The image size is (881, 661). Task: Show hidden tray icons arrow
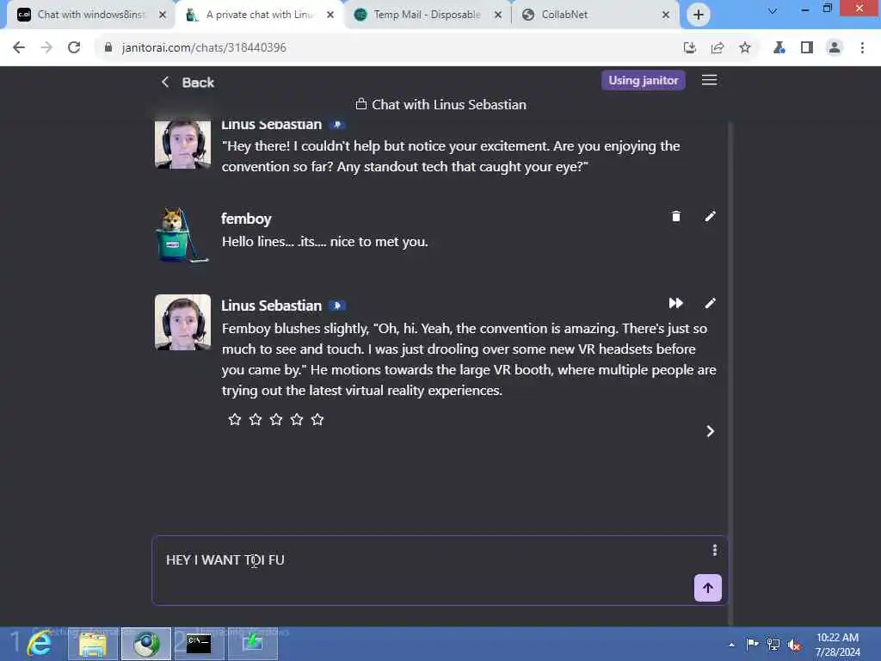tap(731, 645)
